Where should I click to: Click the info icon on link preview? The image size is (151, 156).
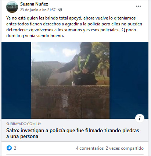140,118
